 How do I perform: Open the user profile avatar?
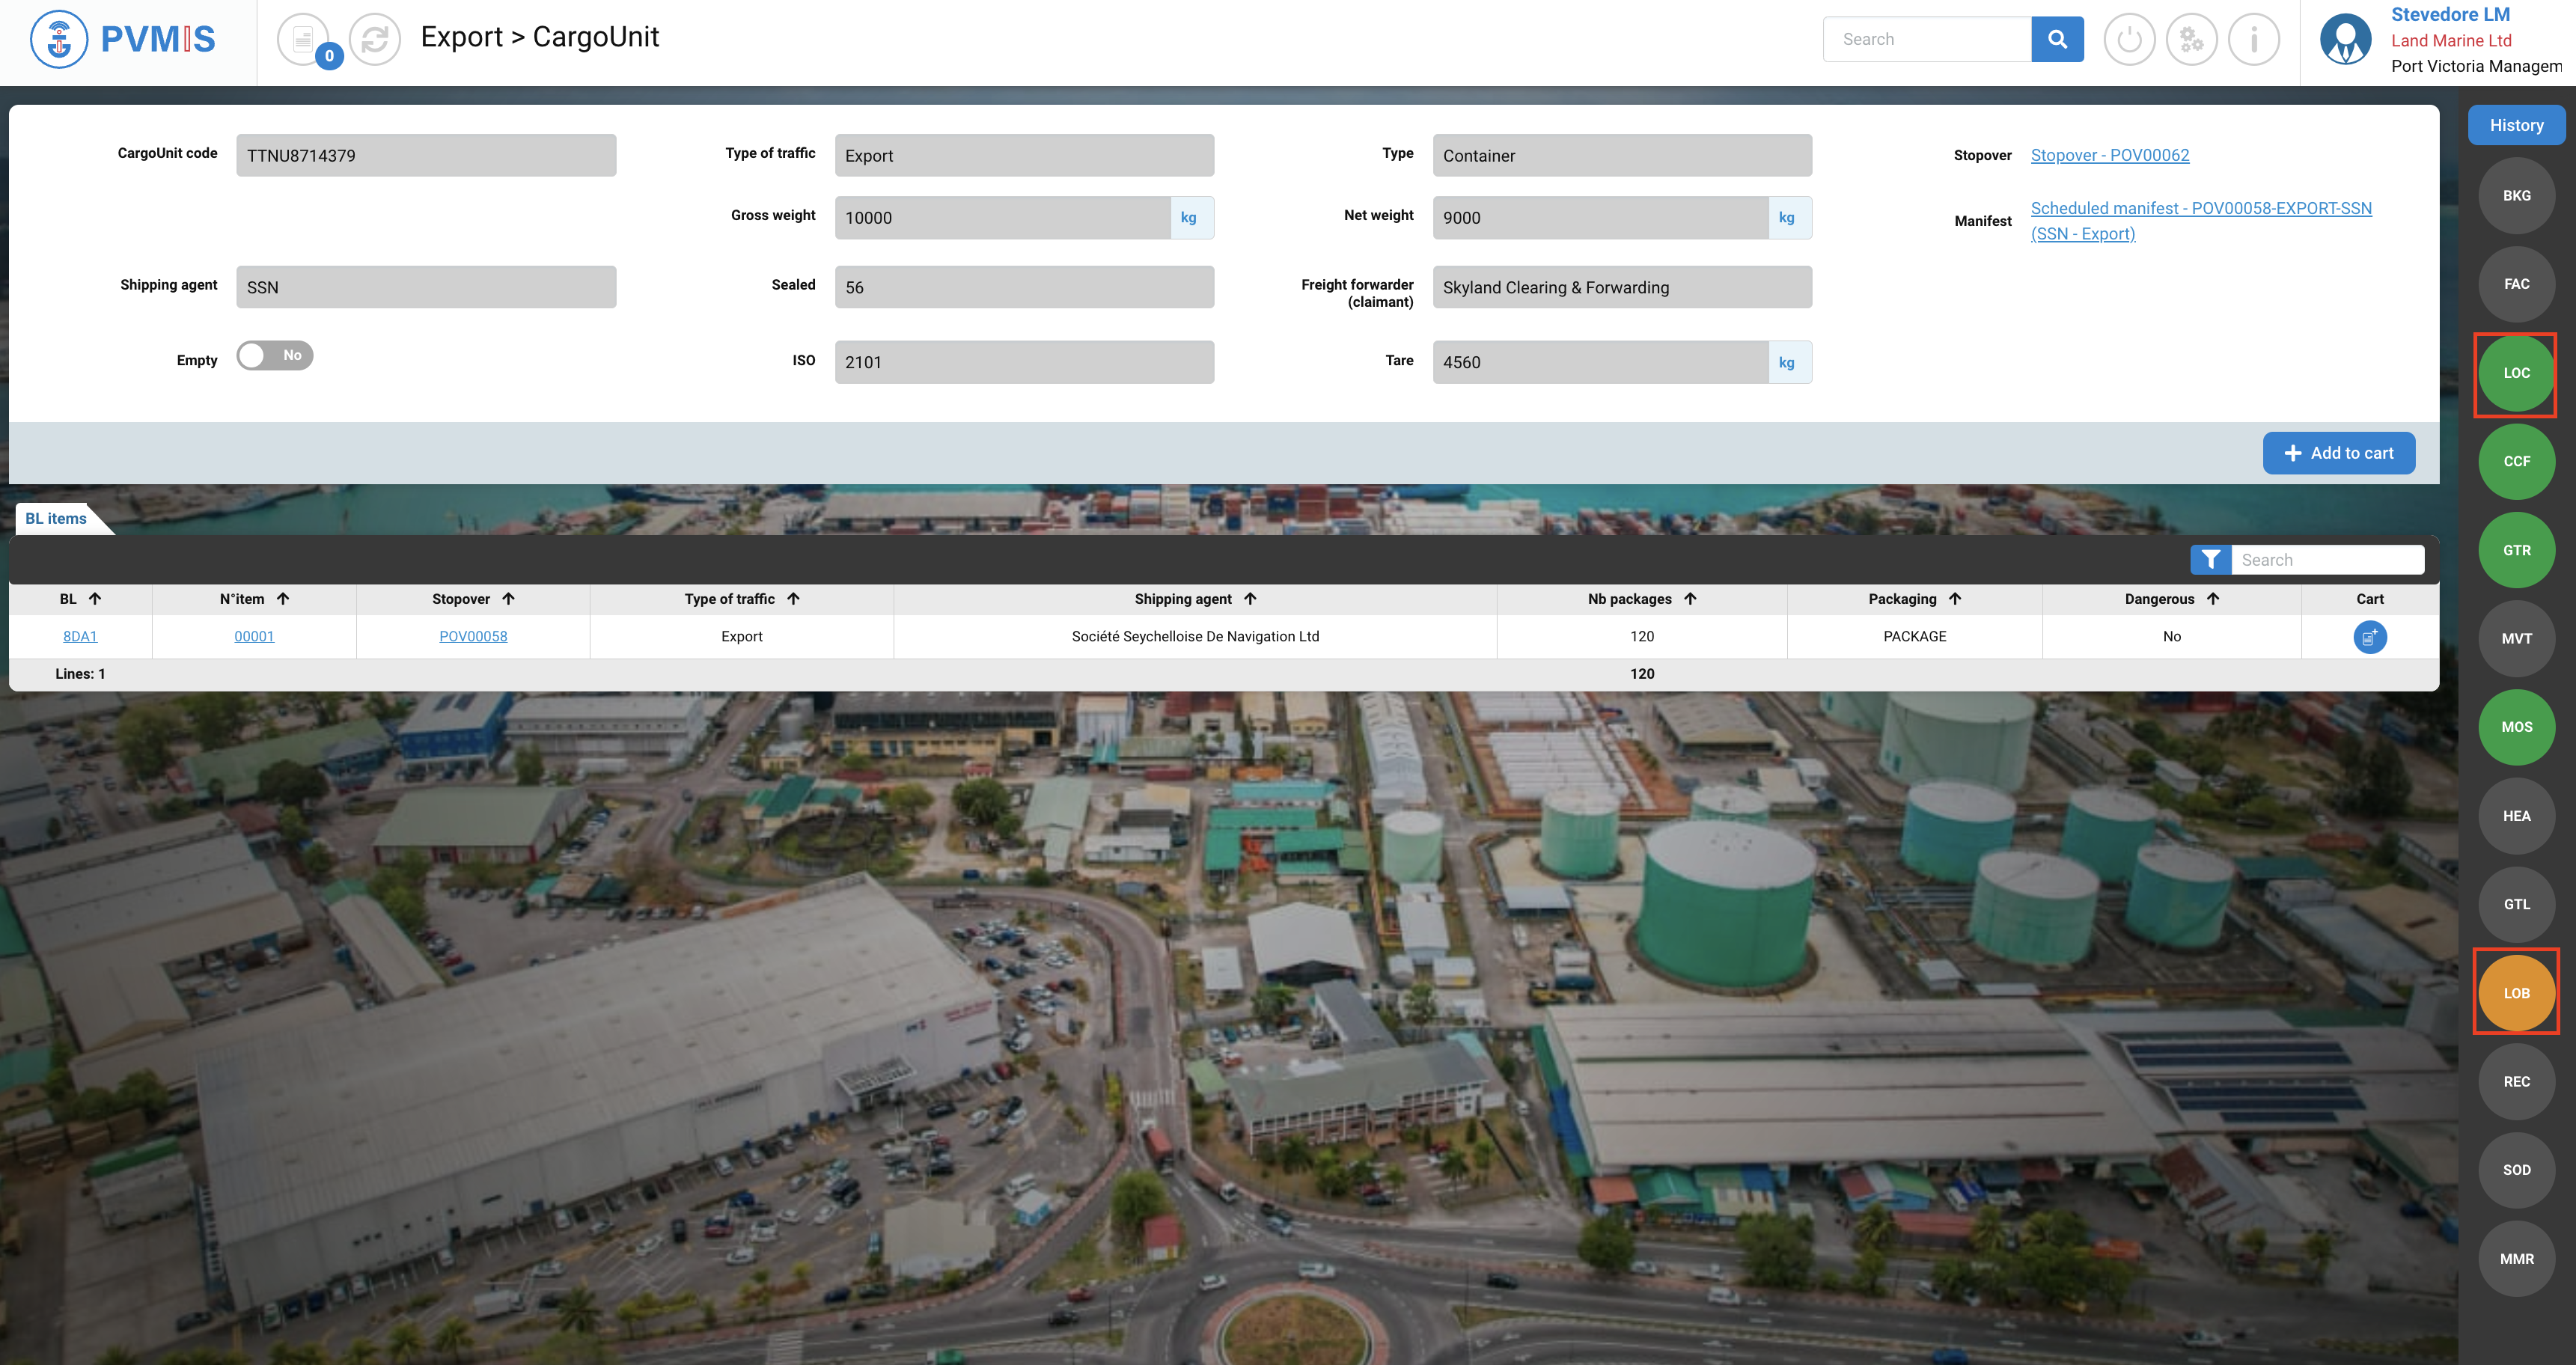coord(2345,39)
